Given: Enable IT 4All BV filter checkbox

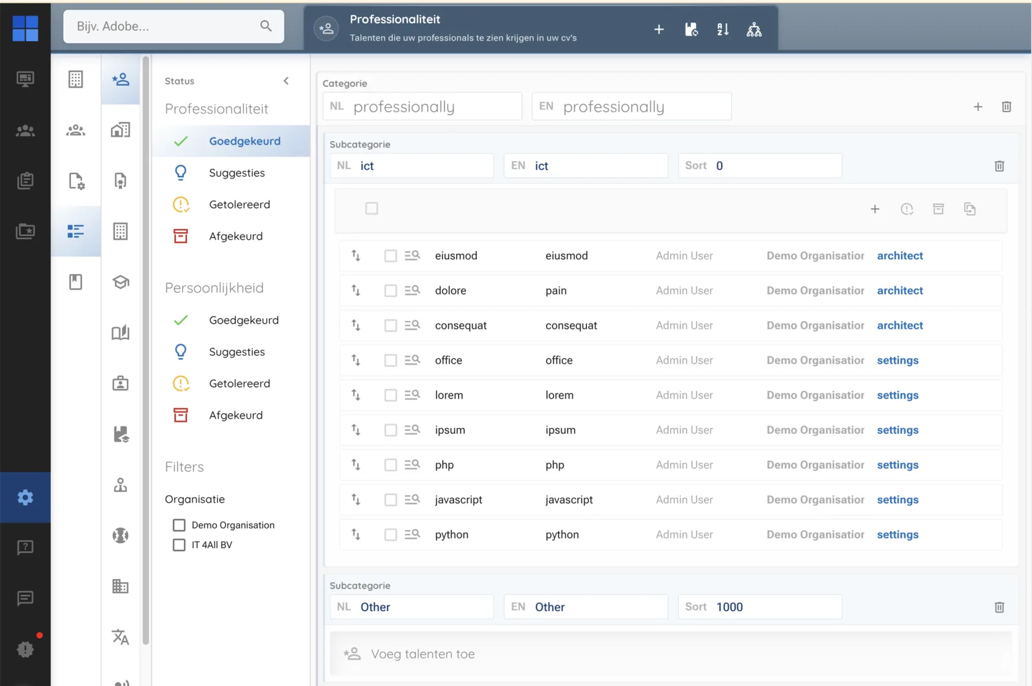Looking at the screenshot, I should coord(179,545).
